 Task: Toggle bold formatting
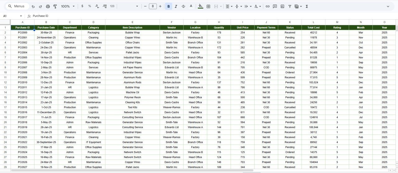point(169,6)
